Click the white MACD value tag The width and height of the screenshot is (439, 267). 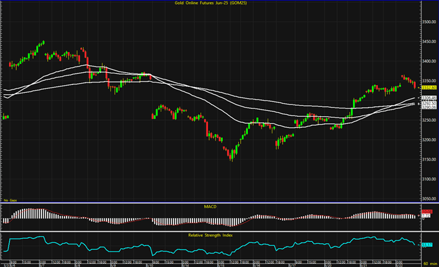pos(426,216)
